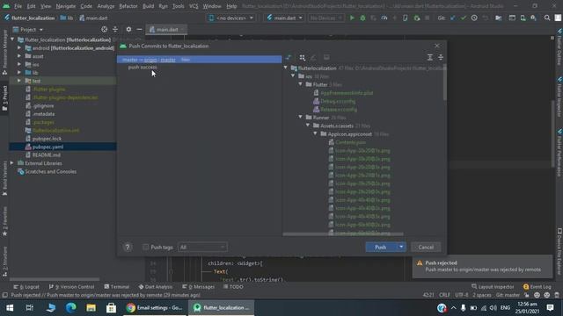Screen dimensions: 563x316
Task: Open VCS menu
Action: tap(194, 6)
